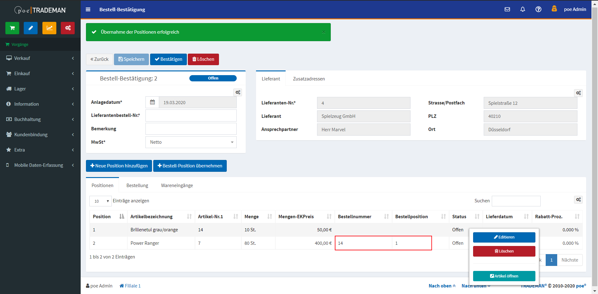The width and height of the screenshot is (598, 294).
Task: Open the red settings gears icon
Action: pyautogui.click(x=68, y=28)
